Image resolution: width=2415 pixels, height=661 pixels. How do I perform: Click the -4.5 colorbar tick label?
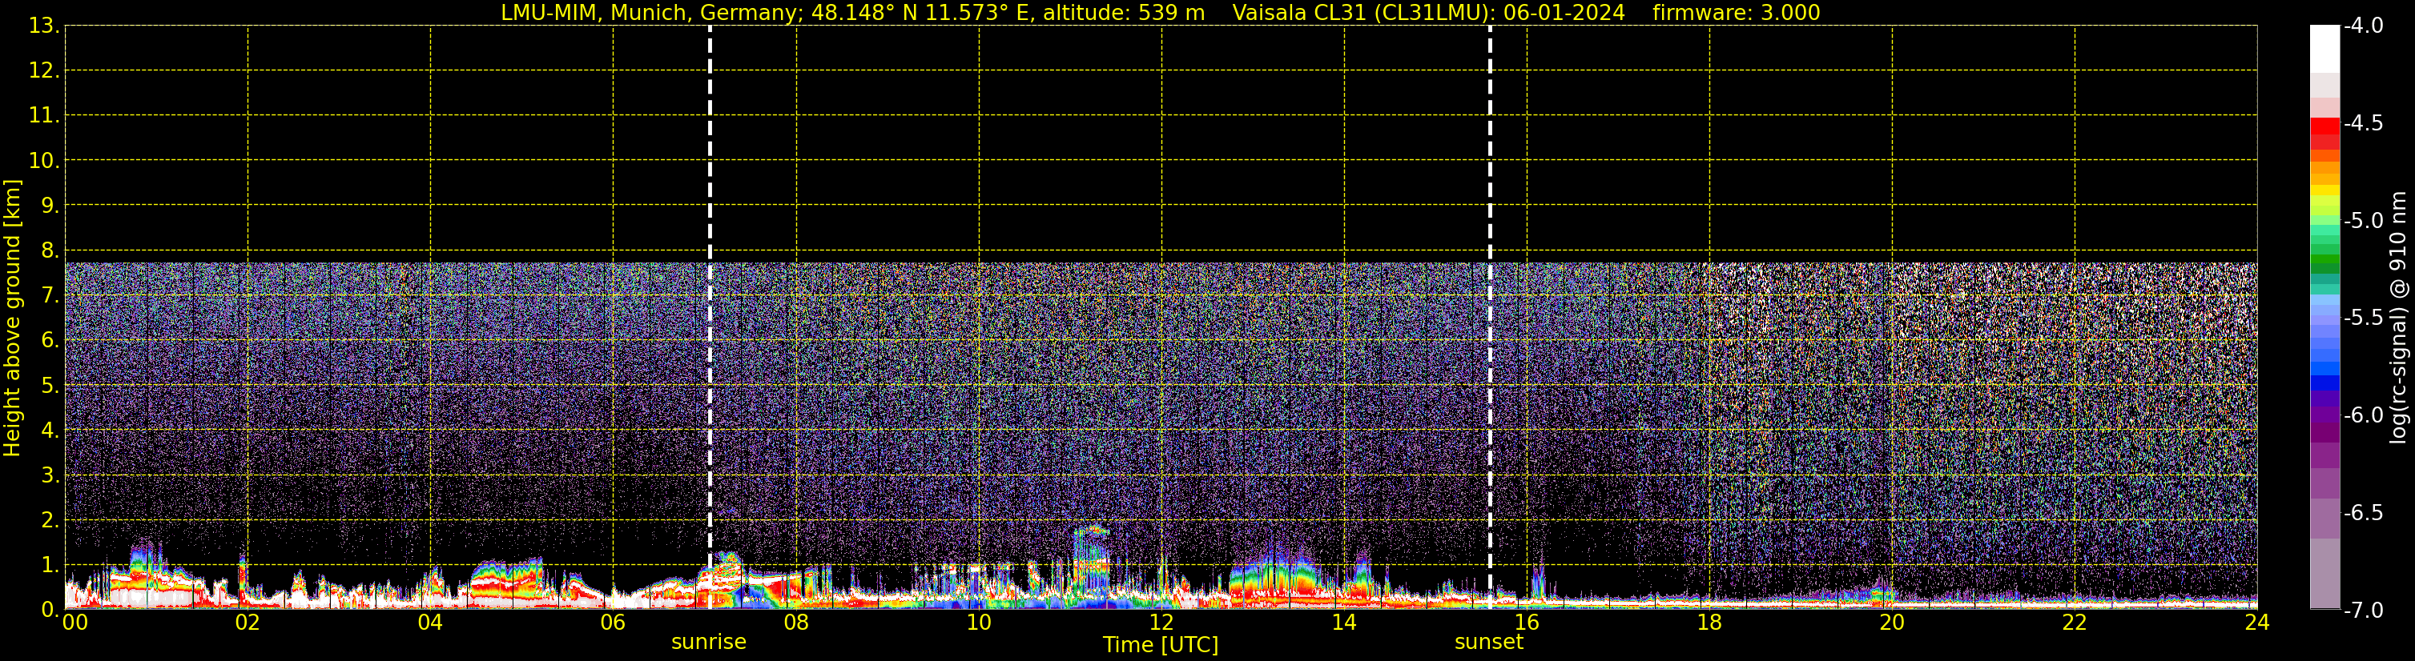click(x=2362, y=123)
